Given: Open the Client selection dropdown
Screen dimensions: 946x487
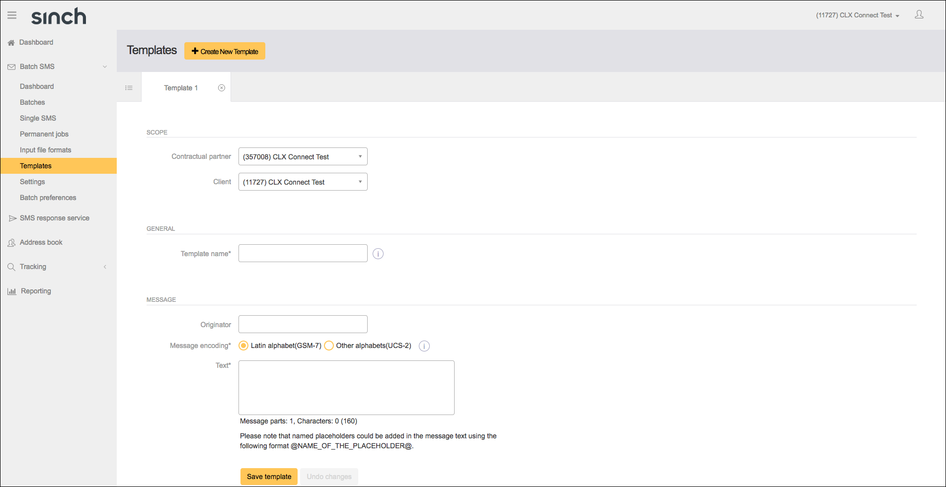Looking at the screenshot, I should 303,182.
